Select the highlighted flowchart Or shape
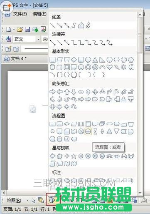This screenshot has height=214, width=150. click(88, 131)
